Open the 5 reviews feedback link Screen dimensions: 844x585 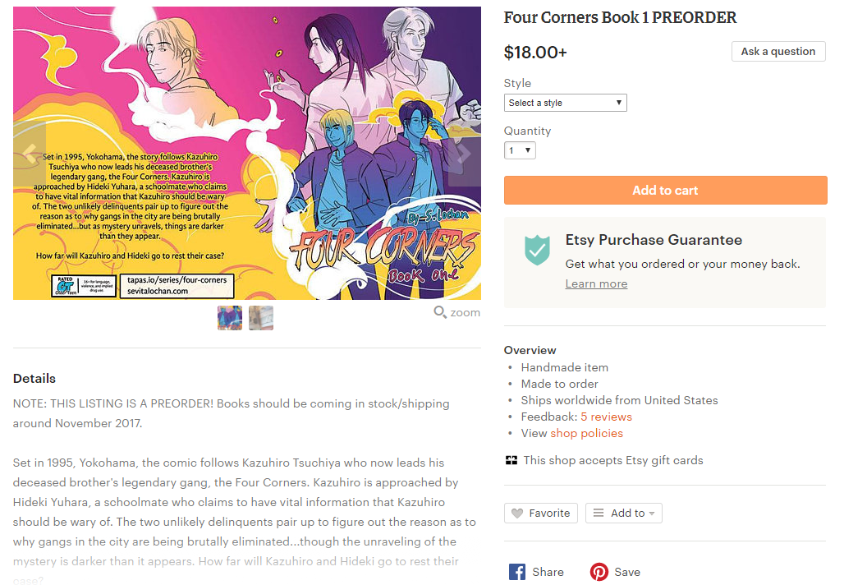pos(606,417)
